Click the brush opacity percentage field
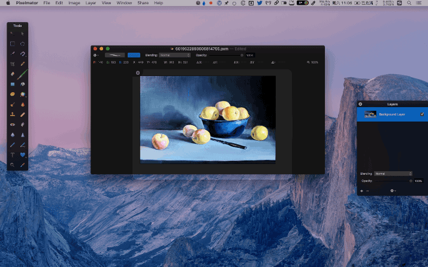Screen dimensions: 428x267 click(x=250, y=55)
